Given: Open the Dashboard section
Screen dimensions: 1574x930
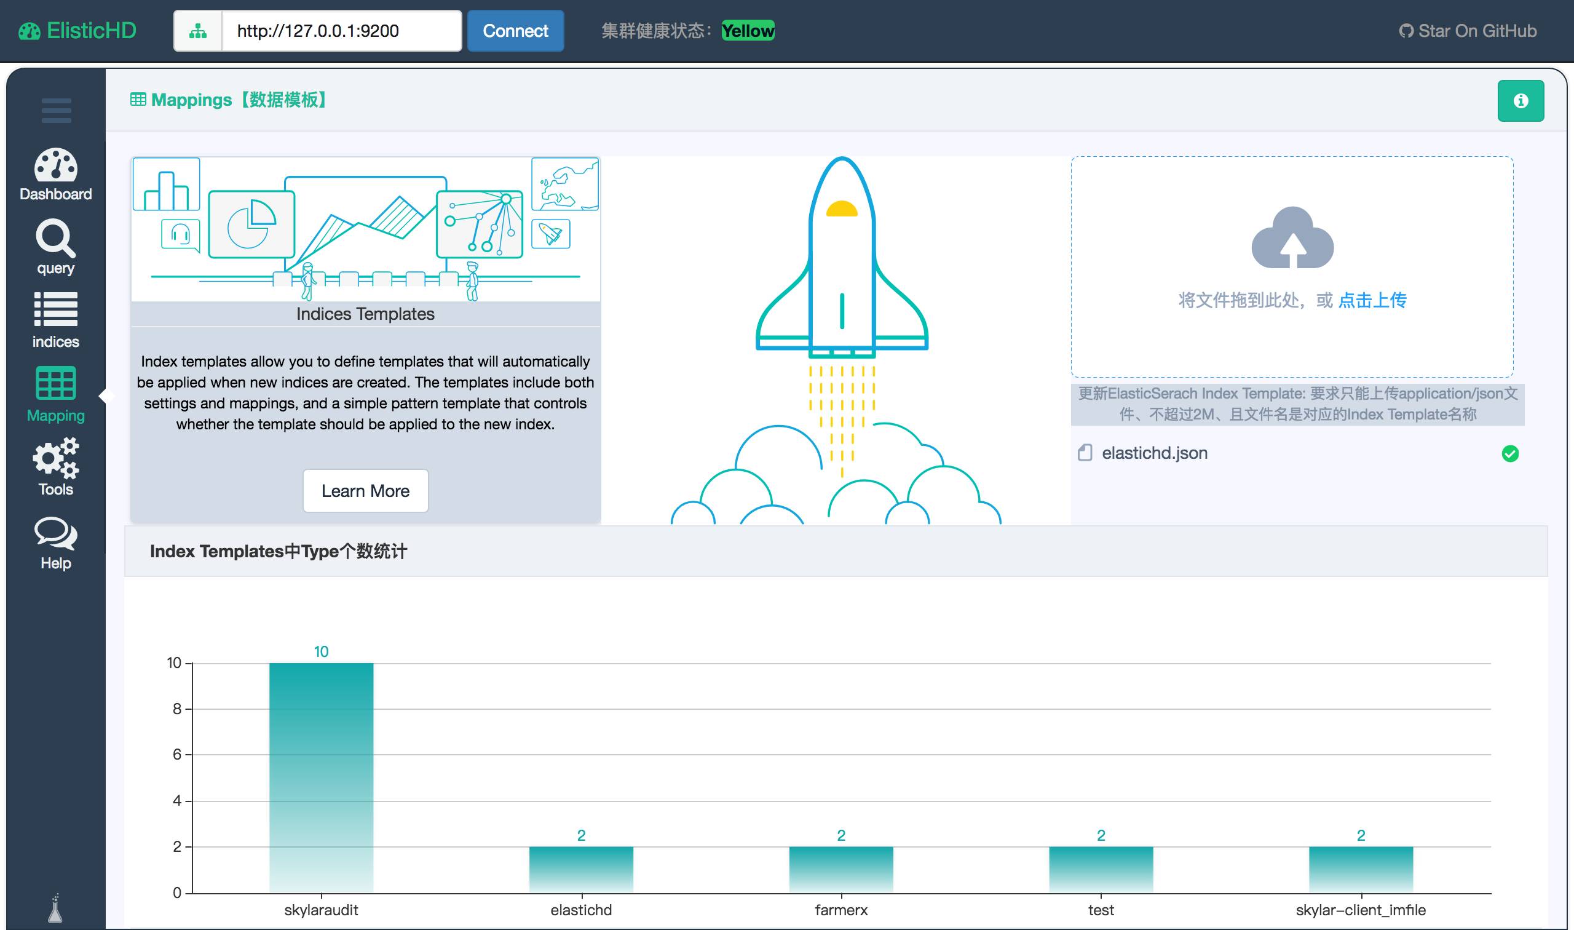Looking at the screenshot, I should click(56, 175).
